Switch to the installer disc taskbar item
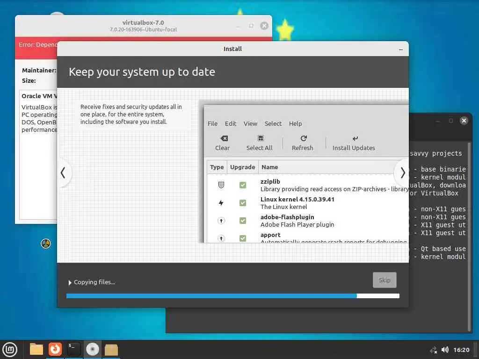Viewport: 479px width, 359px height. [x=92, y=349]
